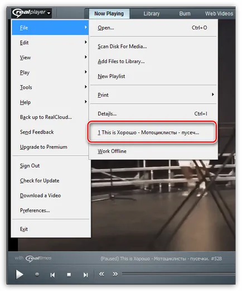Expand the Tools submenu

pos(50,87)
